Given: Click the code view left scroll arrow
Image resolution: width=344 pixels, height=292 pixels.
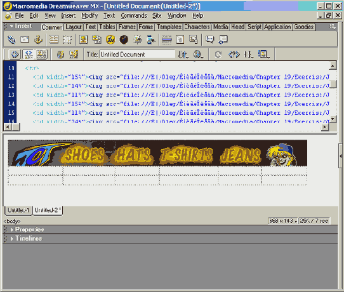Looking at the screenshot, I should point(8,126).
